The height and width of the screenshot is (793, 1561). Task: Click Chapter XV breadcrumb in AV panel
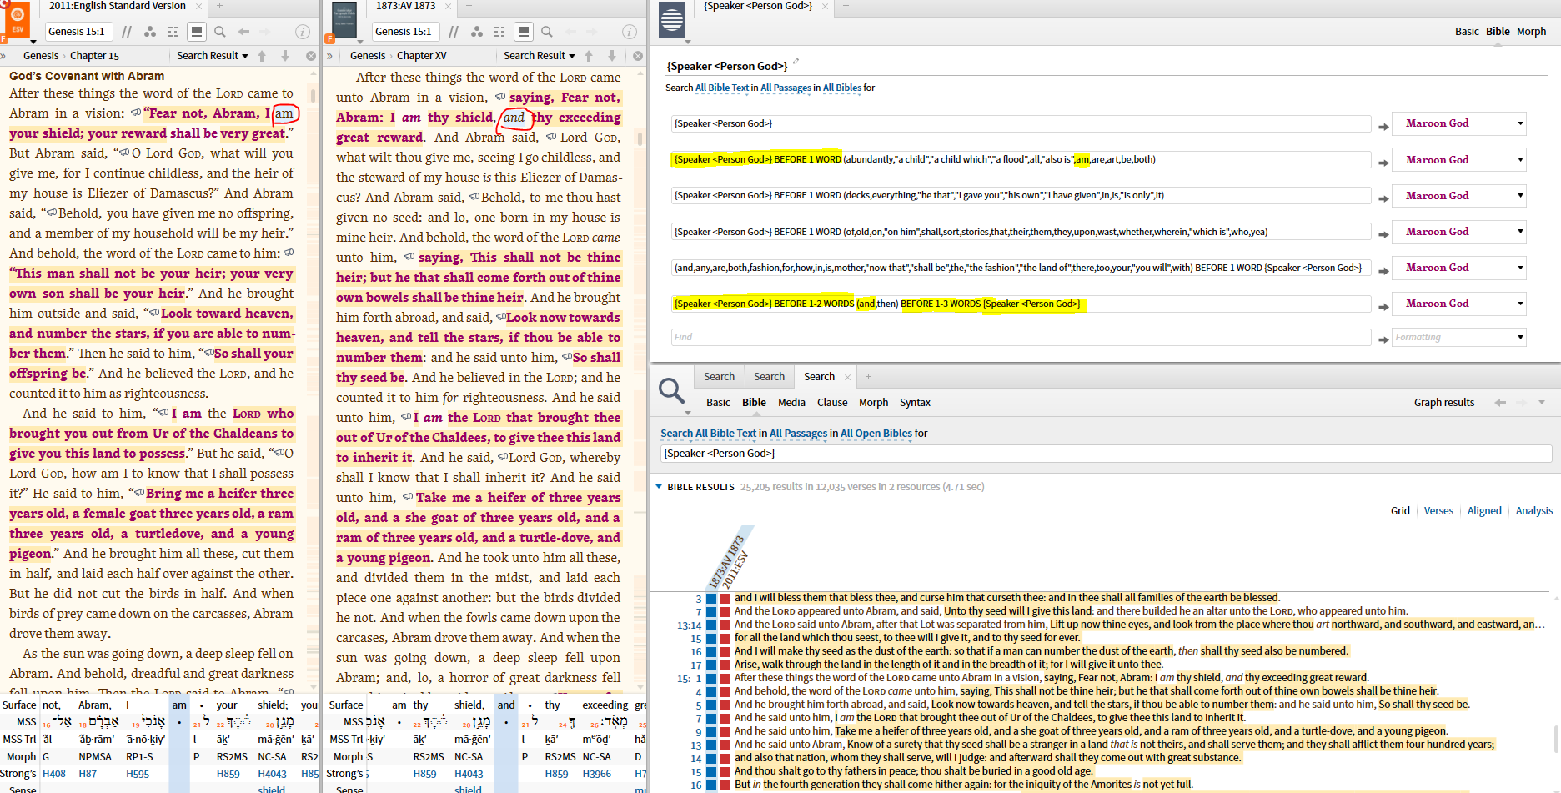coord(422,56)
